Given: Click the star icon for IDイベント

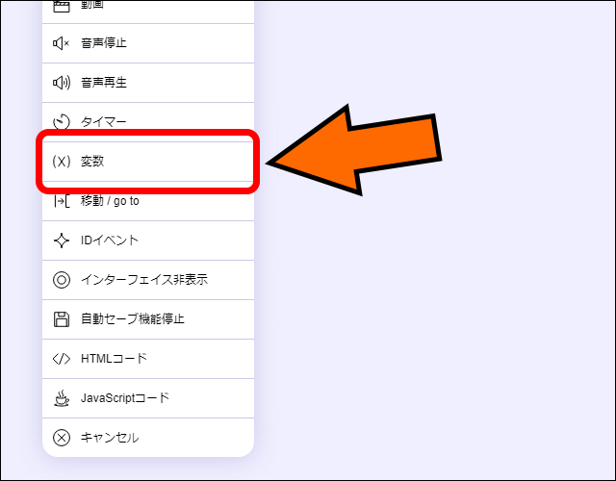Looking at the screenshot, I should (x=62, y=240).
